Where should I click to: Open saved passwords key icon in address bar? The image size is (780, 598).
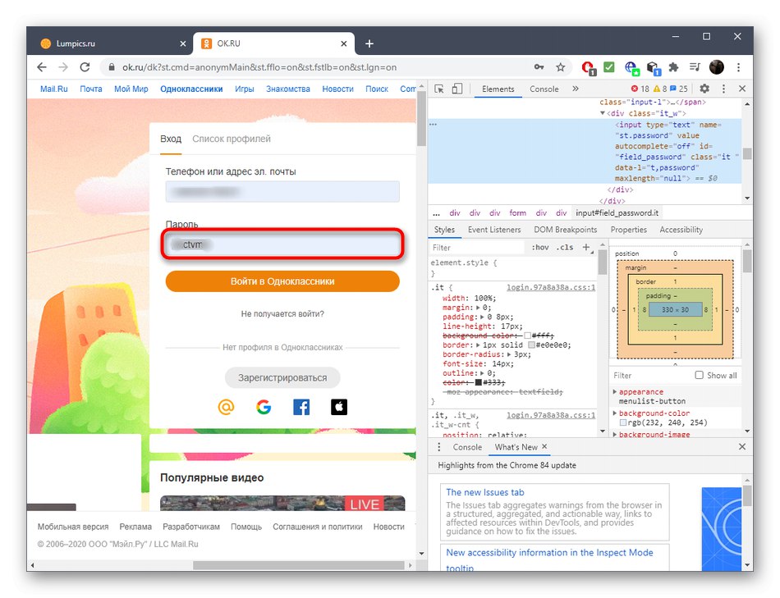click(539, 67)
